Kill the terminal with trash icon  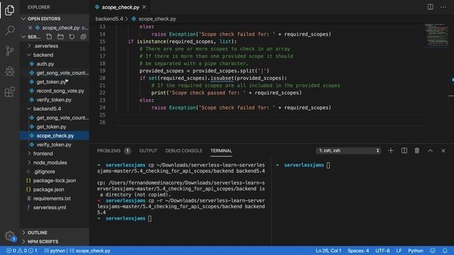[x=416, y=151]
